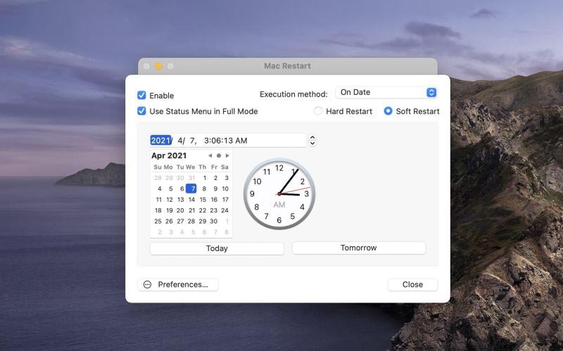Select the year 2021 field
The image size is (563, 351).
(160, 140)
